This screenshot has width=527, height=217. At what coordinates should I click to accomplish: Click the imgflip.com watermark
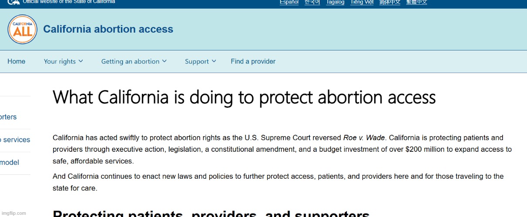(13, 213)
